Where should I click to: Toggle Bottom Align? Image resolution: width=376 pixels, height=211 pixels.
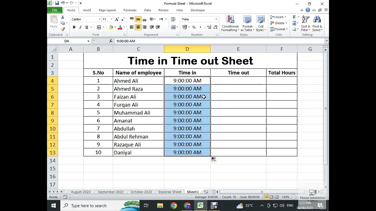pyautogui.click(x=144, y=19)
